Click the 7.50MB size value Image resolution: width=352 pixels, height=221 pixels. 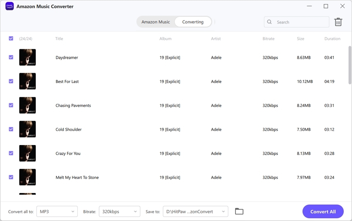tap(304, 129)
